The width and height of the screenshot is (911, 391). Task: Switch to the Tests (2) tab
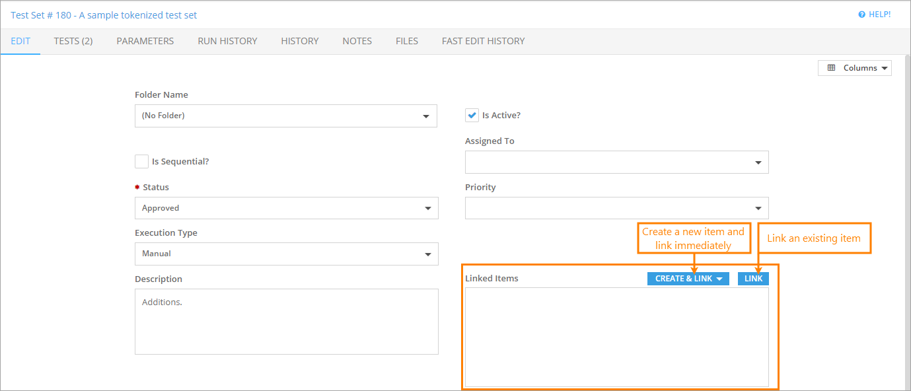[x=73, y=41]
